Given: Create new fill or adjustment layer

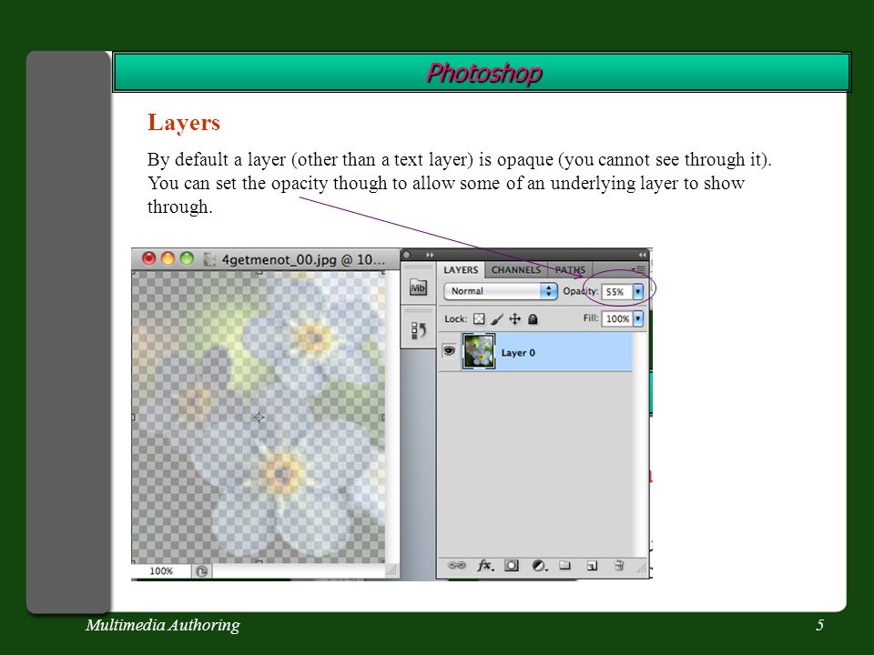Looking at the screenshot, I should [x=540, y=565].
